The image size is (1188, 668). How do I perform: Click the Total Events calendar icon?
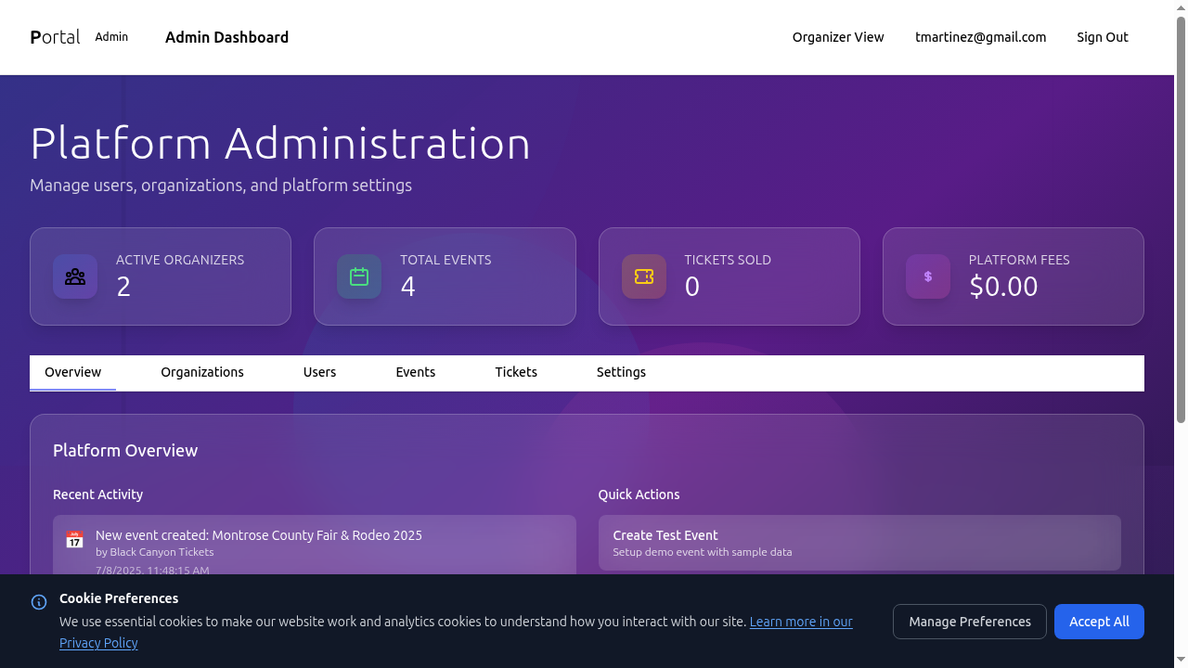pos(359,276)
